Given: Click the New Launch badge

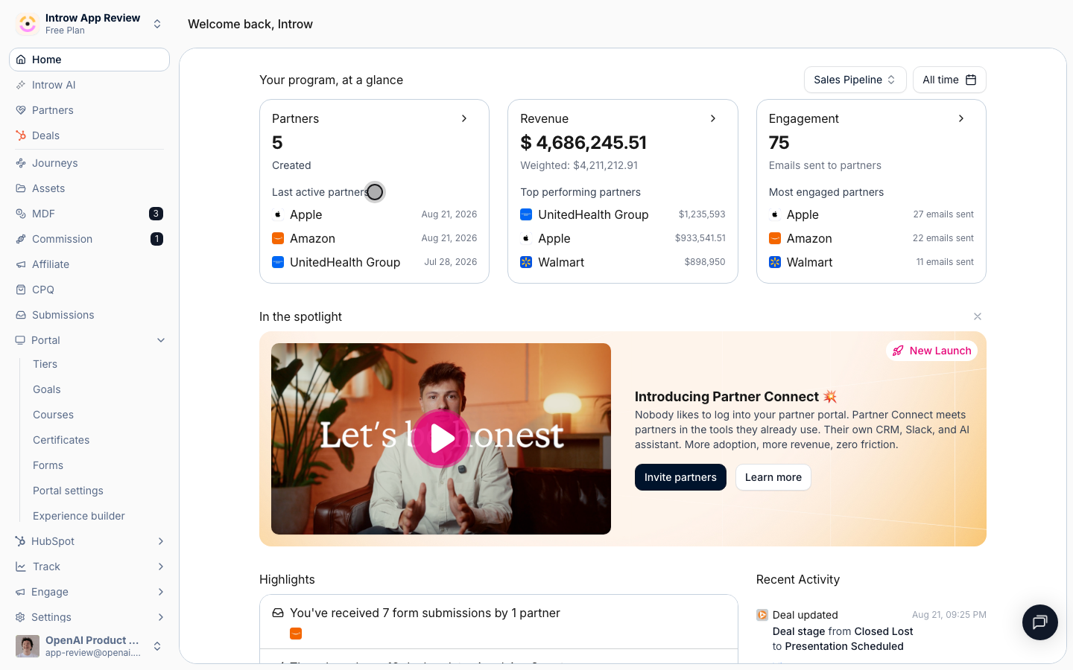Looking at the screenshot, I should pos(932,351).
